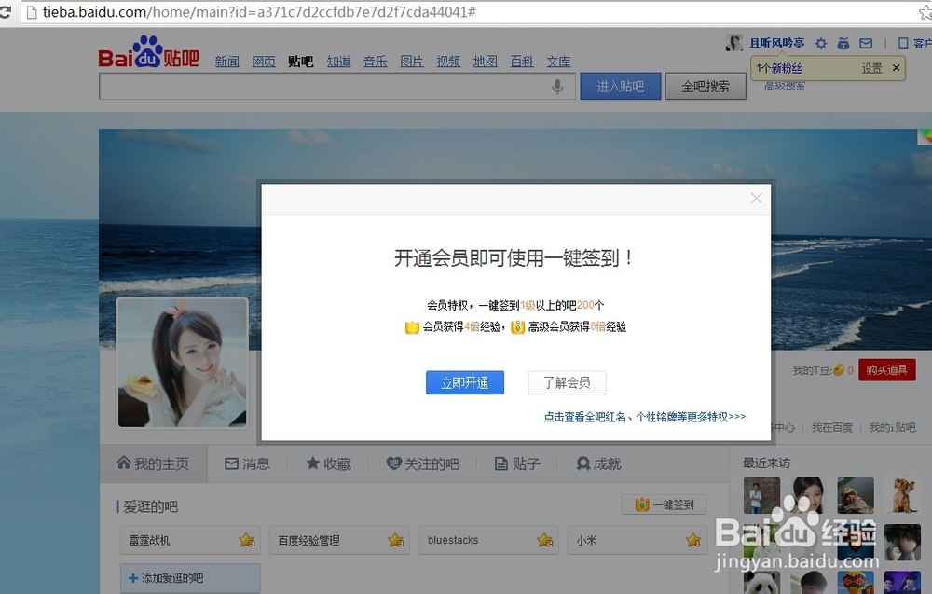Open first recent visitor avatar under 最近来访
Viewport: 932px width, 594px height.
pyautogui.click(x=761, y=495)
